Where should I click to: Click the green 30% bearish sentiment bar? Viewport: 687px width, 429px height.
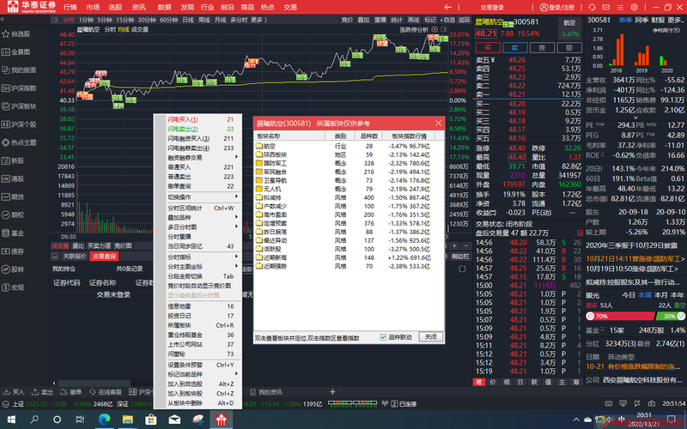670,316
